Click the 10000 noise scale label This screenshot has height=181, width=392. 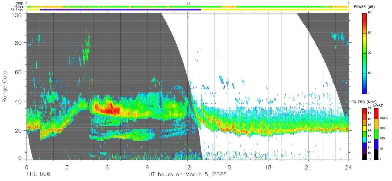[384, 118]
